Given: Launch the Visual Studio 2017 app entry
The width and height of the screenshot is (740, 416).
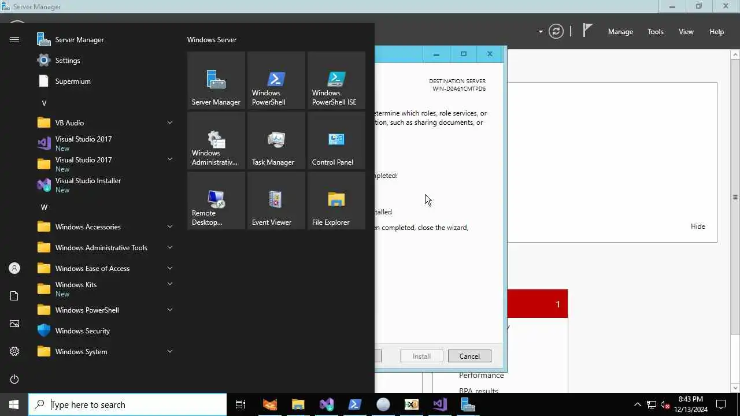Looking at the screenshot, I should [106, 143].
